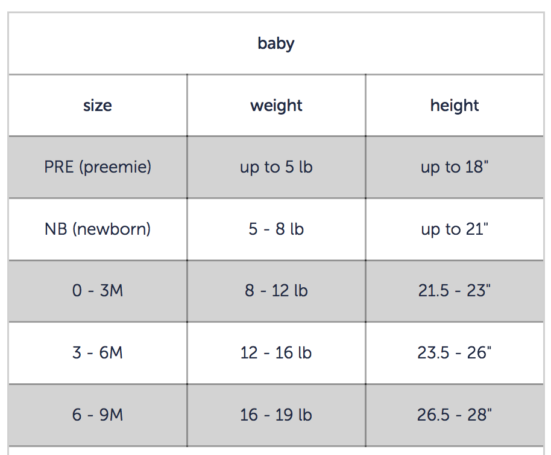Click the 'up to 18"' height cell

(x=455, y=167)
